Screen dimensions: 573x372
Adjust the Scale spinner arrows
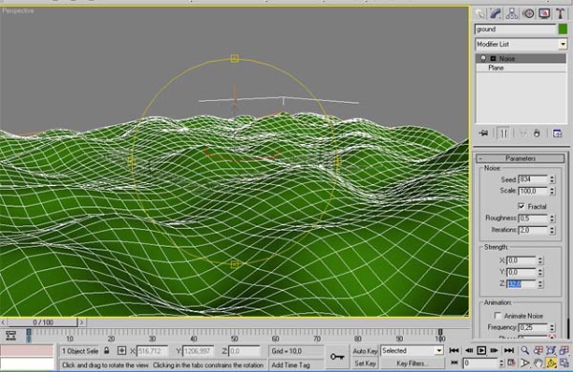(552, 191)
